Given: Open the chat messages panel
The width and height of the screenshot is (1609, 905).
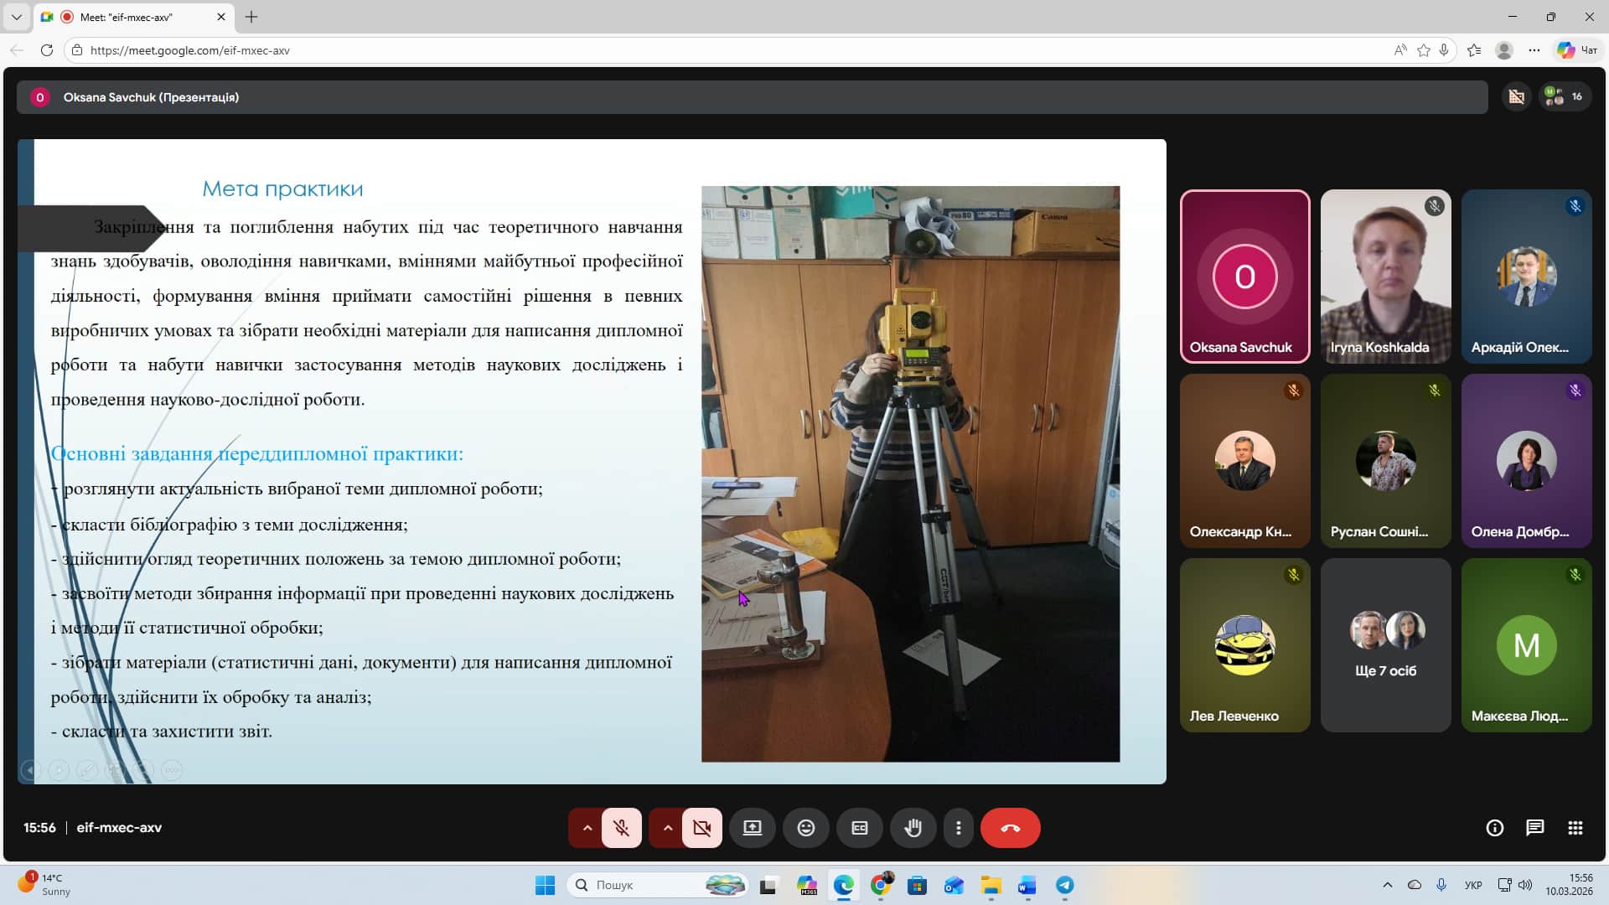Looking at the screenshot, I should (1534, 828).
